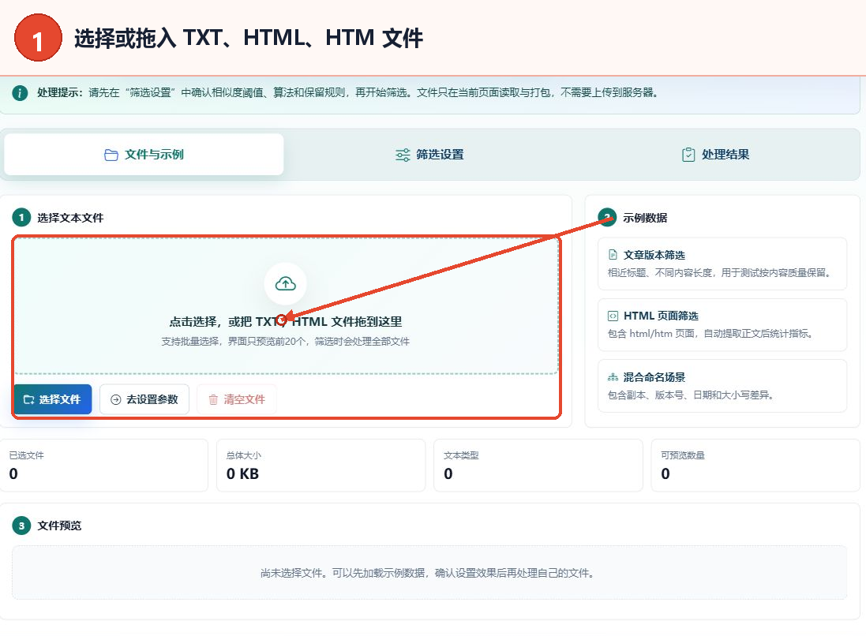Click the code icon beside HTML 页面筛选

click(613, 316)
